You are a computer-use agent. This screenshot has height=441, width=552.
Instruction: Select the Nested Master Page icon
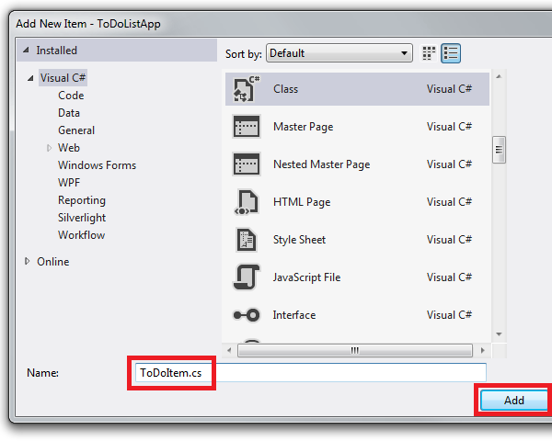click(x=247, y=164)
